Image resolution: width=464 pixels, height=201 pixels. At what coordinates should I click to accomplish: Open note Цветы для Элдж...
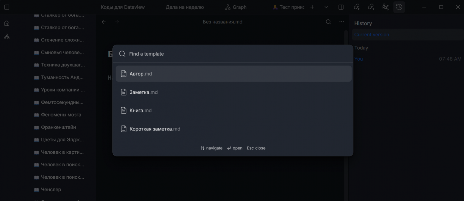[x=62, y=140]
